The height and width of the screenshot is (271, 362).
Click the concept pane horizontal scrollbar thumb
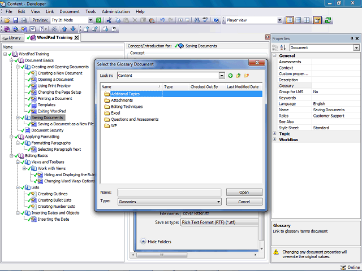click(162, 255)
